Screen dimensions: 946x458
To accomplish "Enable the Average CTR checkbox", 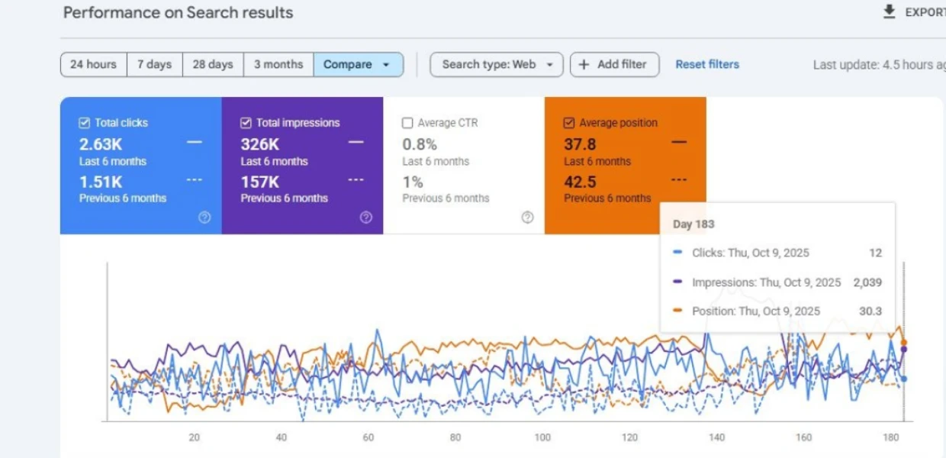I will [407, 122].
